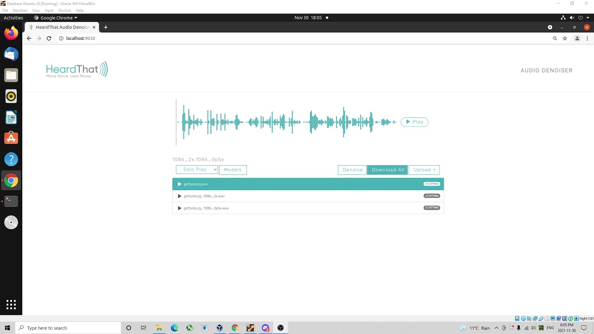Open LibreOffice Writer from dock
The width and height of the screenshot is (594, 334).
tap(11, 117)
